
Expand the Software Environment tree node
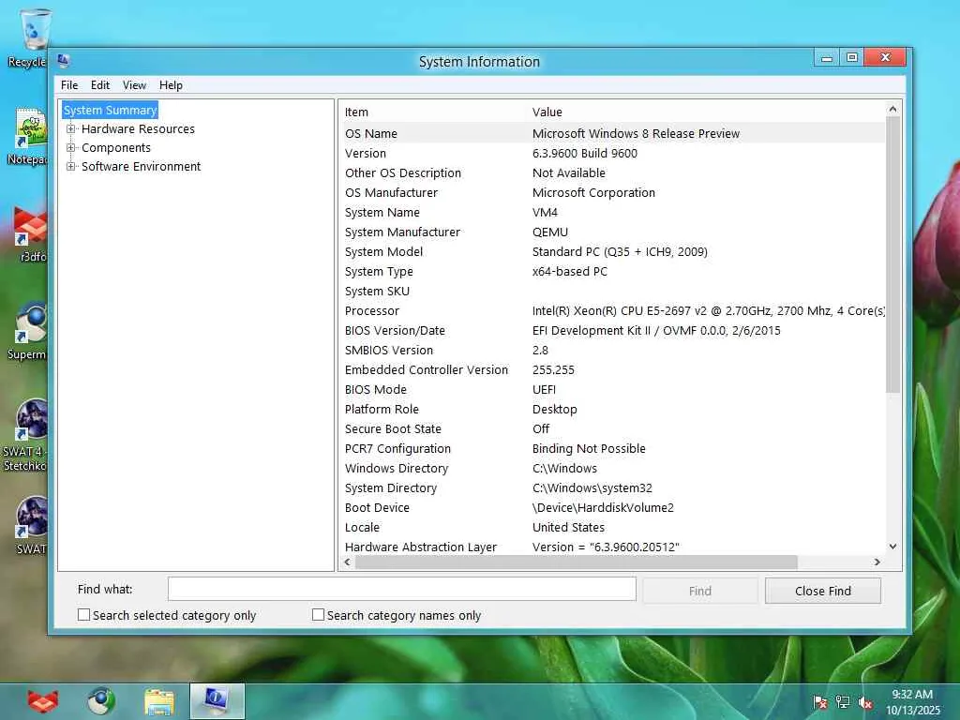[x=71, y=167]
